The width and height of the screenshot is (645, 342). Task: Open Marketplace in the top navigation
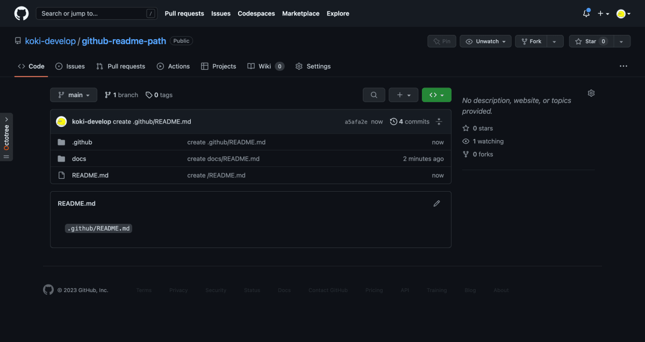tap(300, 13)
